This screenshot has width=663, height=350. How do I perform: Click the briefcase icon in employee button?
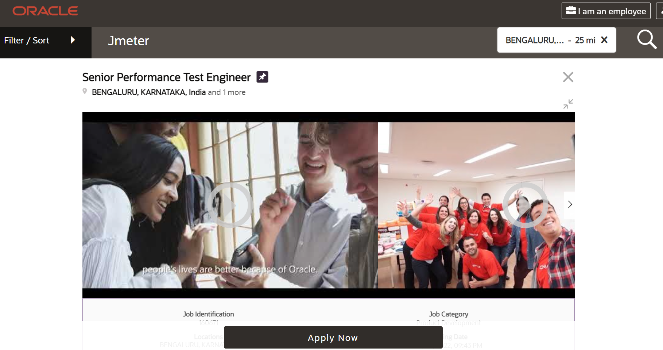click(x=571, y=11)
